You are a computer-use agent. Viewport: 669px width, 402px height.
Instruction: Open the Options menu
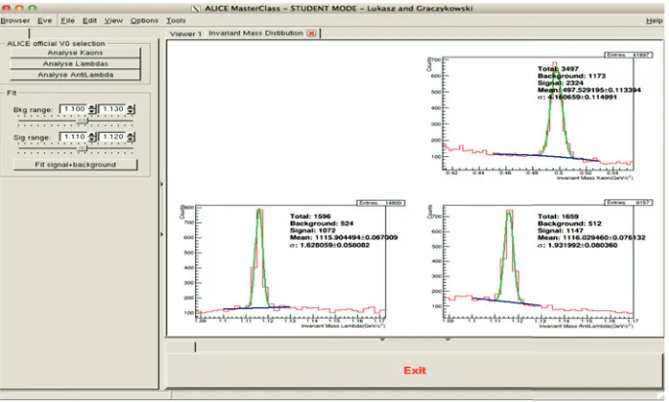point(144,20)
